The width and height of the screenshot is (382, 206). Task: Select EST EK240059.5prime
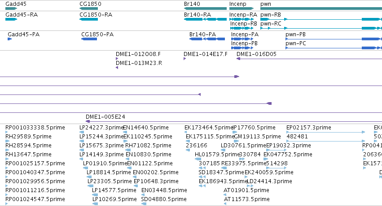(246, 177)
